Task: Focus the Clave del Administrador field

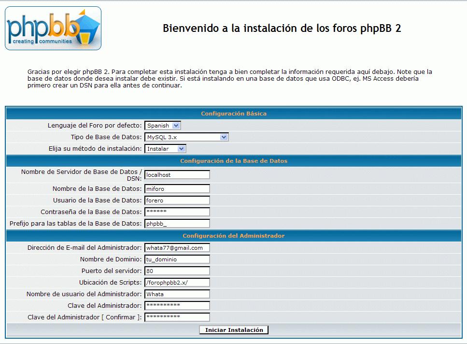Action: point(177,305)
